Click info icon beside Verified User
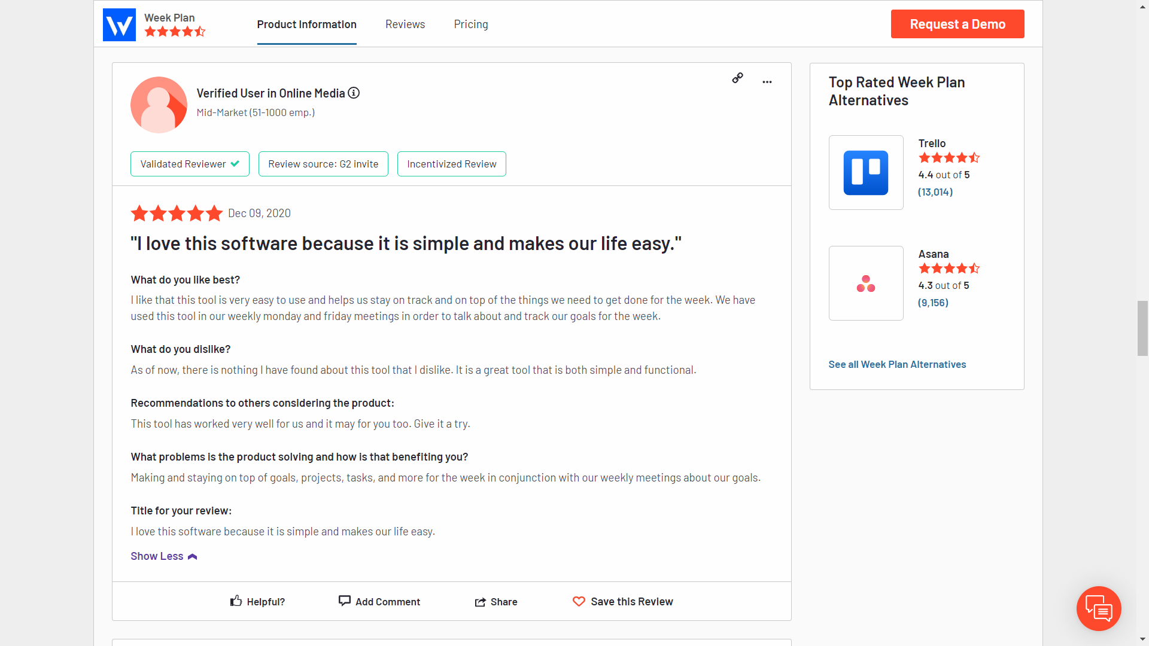Screen dimensions: 1149x646 point(354,93)
